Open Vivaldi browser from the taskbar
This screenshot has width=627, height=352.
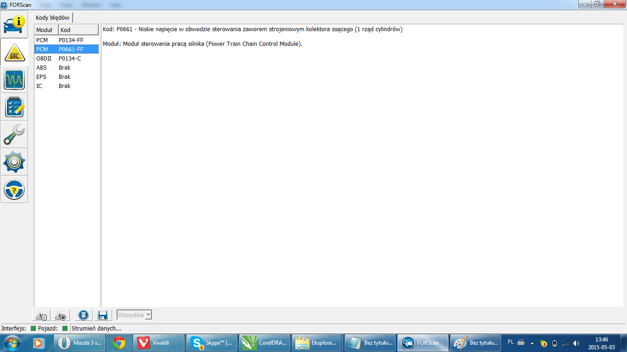click(x=159, y=343)
